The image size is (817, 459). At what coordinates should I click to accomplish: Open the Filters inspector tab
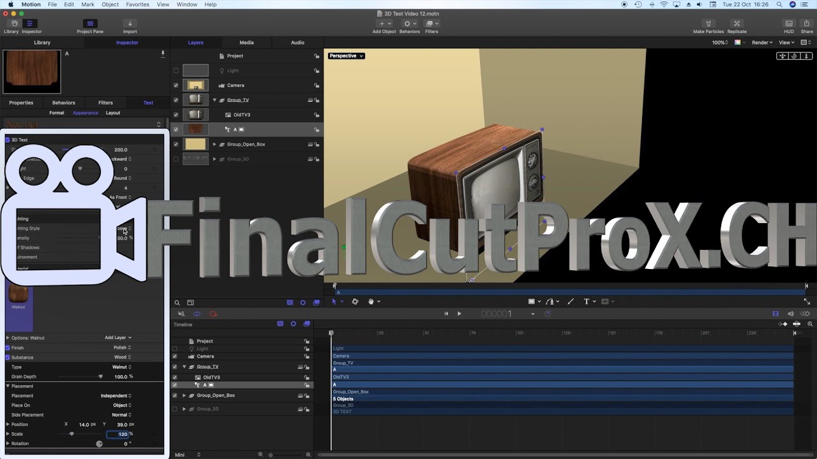click(105, 103)
